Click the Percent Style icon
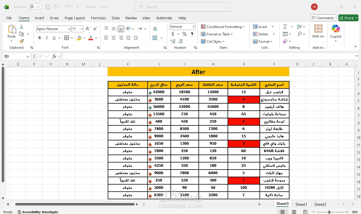The height and width of the screenshot is (214, 361). coord(185,34)
